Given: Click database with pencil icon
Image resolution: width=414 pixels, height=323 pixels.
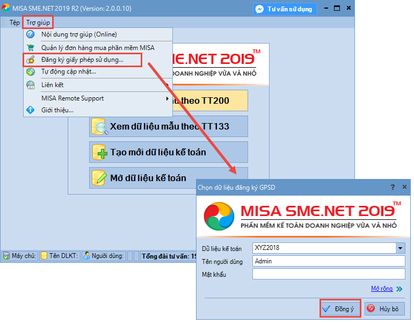Looking at the screenshot, I should pyautogui.click(x=99, y=178).
